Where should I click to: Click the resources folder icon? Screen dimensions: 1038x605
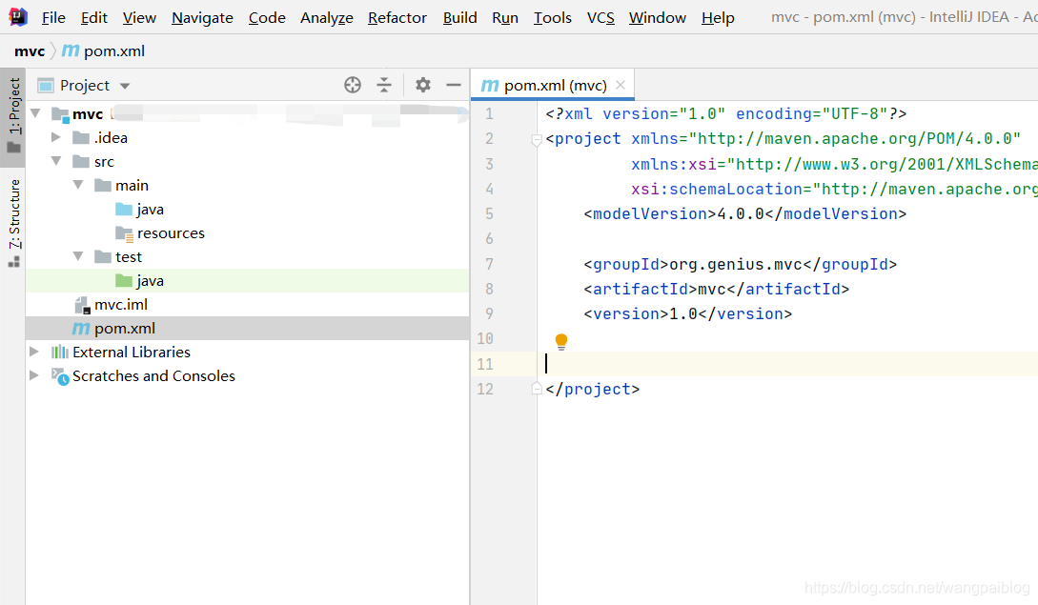coord(125,233)
